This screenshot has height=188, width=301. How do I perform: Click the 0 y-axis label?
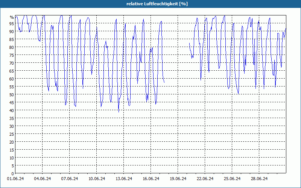click(x=13, y=173)
